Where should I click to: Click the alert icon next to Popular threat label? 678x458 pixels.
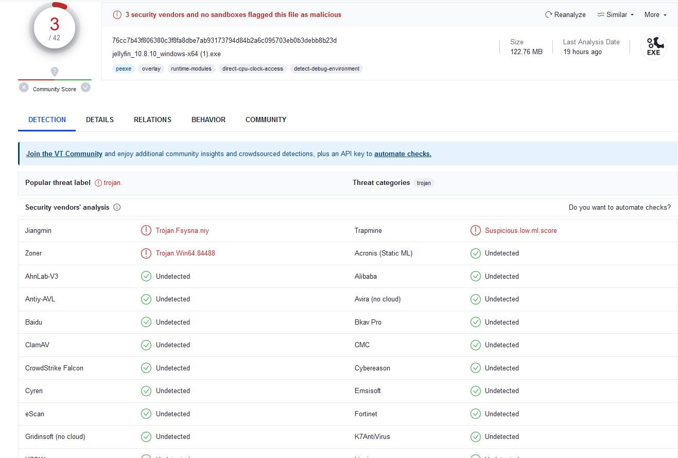point(99,183)
